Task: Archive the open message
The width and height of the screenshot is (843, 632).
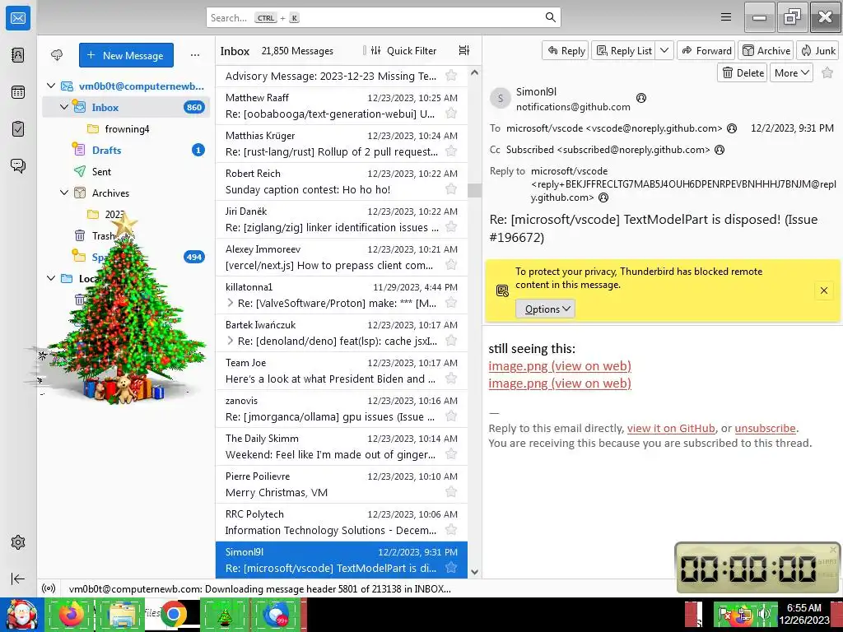Action: [766, 50]
